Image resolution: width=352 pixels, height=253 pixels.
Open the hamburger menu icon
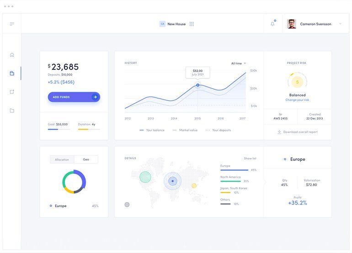[12, 24]
